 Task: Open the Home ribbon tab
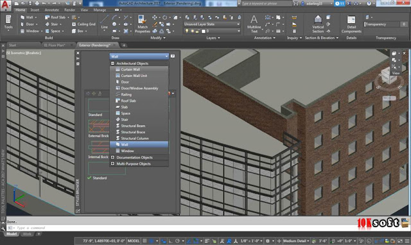click(20, 10)
